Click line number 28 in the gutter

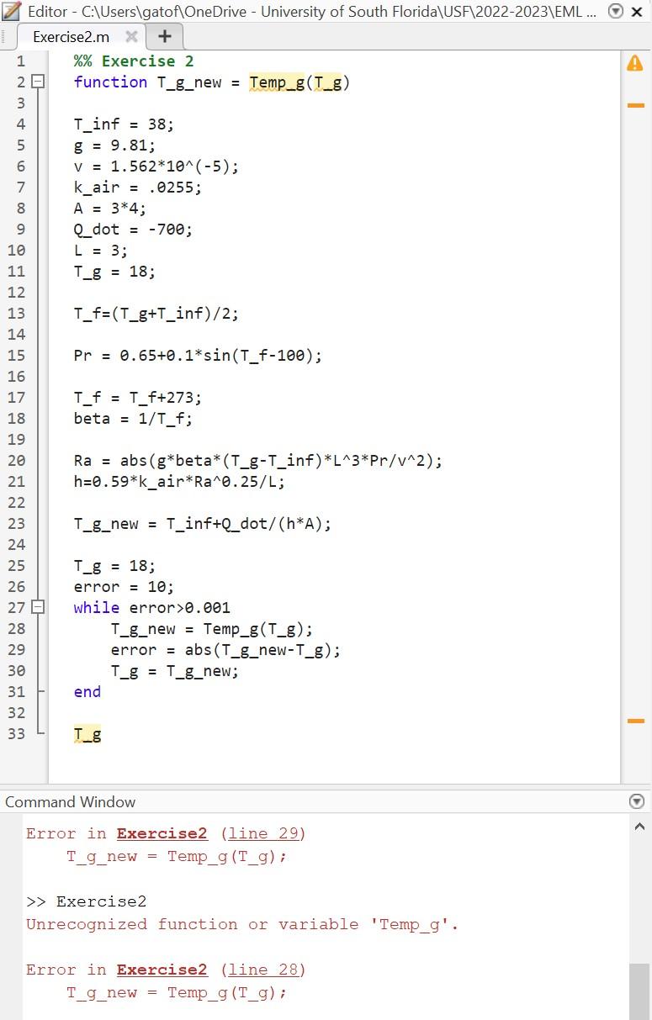click(x=17, y=629)
